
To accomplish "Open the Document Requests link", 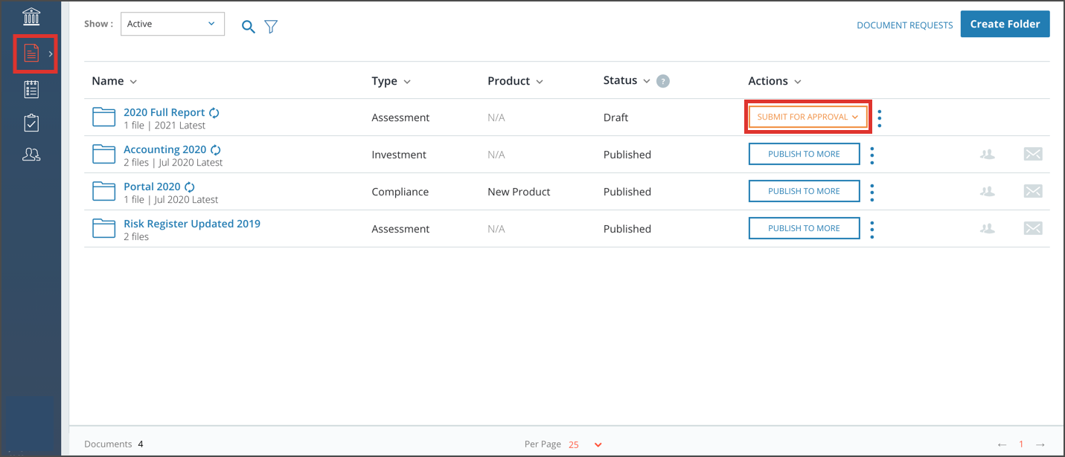I will (905, 25).
